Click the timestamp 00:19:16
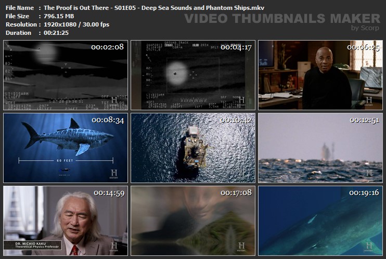The image size is (386, 259). click(x=364, y=192)
